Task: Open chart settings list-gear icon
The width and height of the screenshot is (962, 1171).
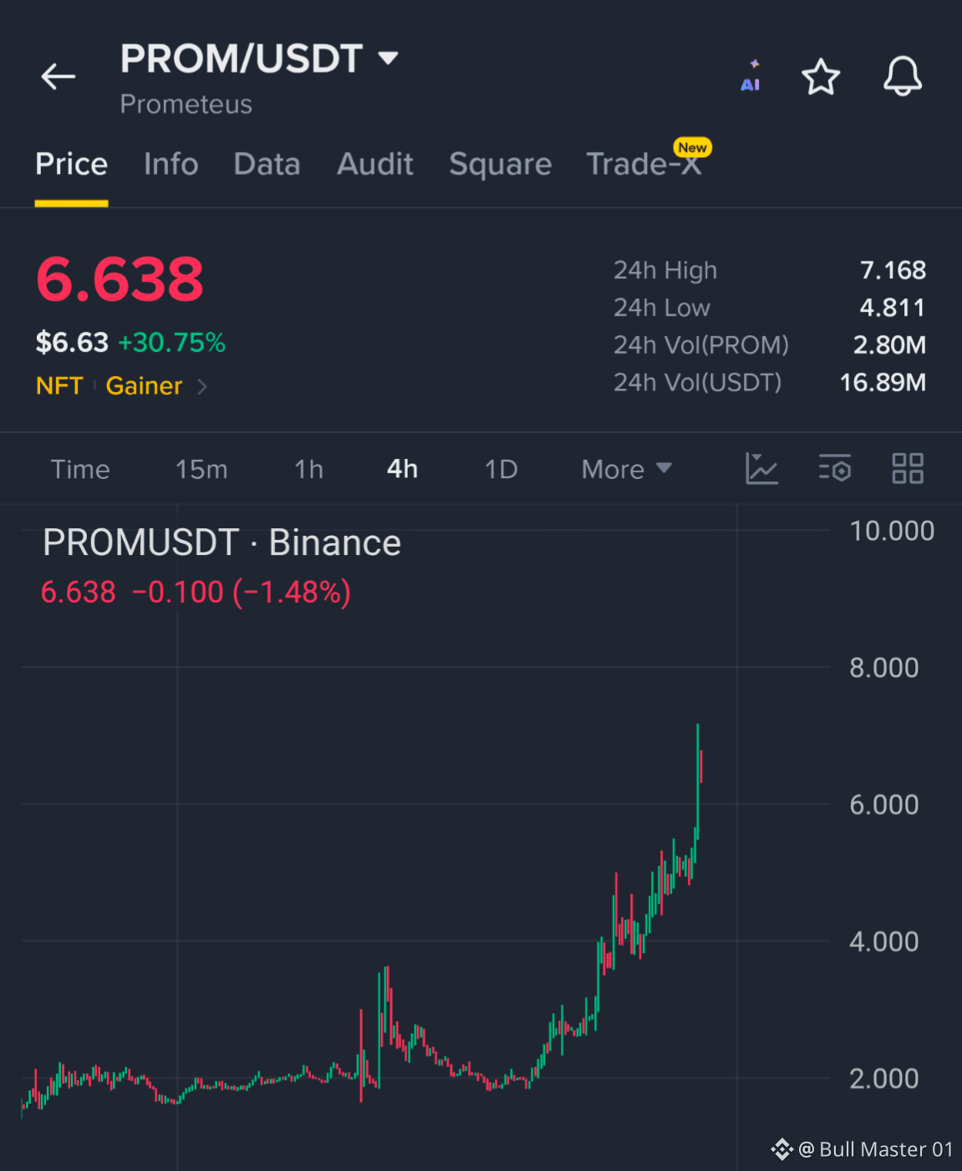Action: (x=835, y=469)
